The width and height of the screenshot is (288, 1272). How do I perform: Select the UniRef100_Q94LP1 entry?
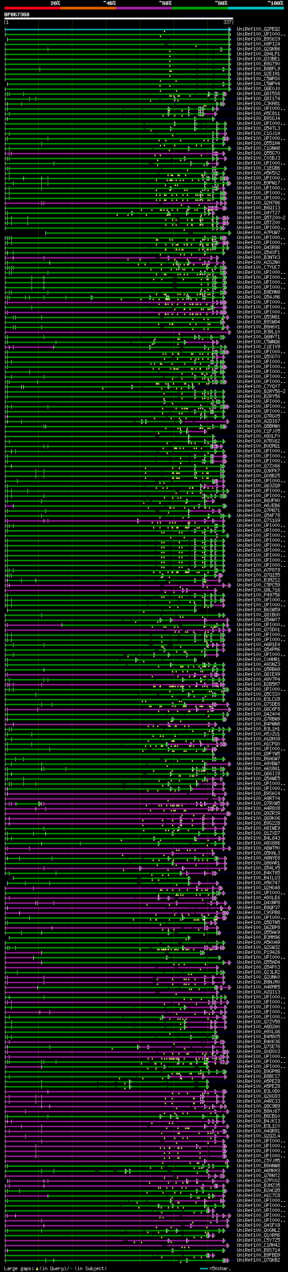coord(258,54)
